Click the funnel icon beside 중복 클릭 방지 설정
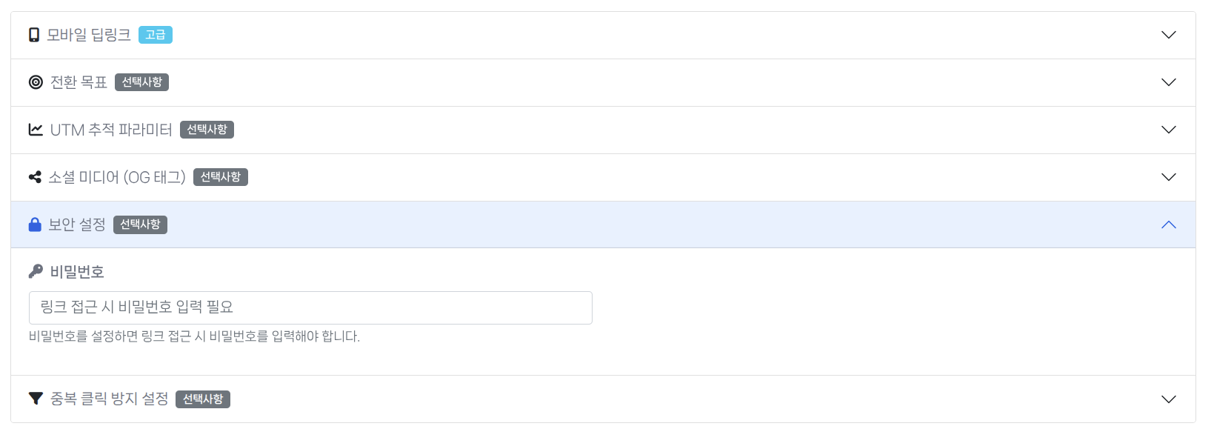The height and width of the screenshot is (429, 1214). 36,399
